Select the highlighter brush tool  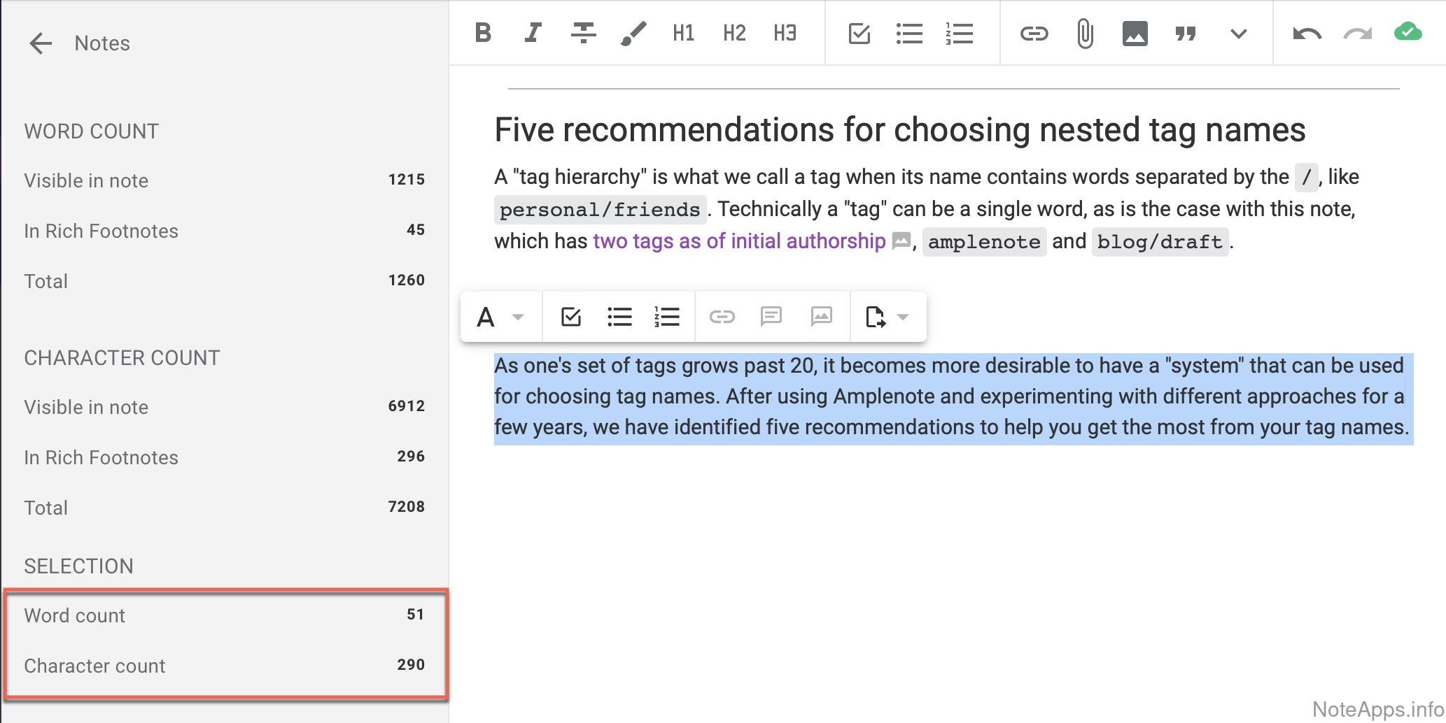(633, 33)
